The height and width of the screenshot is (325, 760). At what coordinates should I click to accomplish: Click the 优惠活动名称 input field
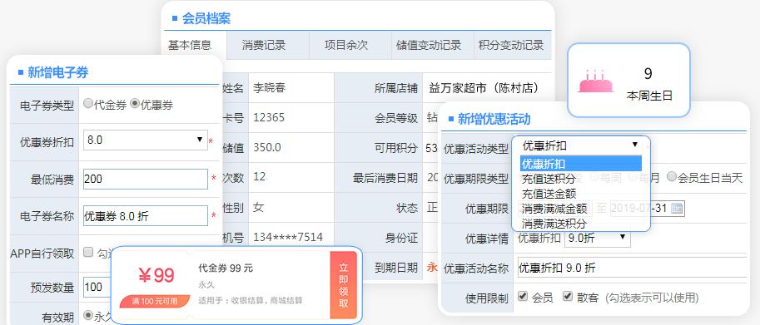click(x=632, y=268)
